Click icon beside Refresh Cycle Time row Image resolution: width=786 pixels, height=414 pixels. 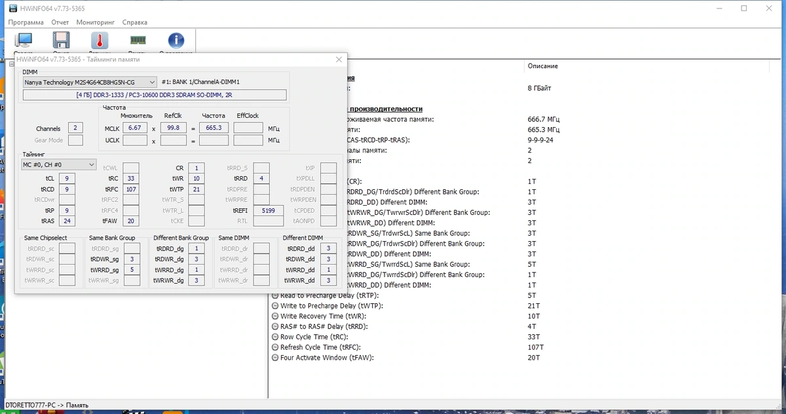coord(275,347)
